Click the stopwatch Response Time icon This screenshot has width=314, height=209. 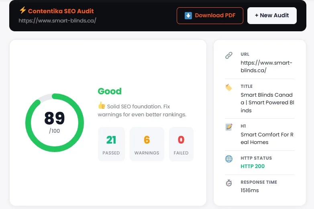229,183
